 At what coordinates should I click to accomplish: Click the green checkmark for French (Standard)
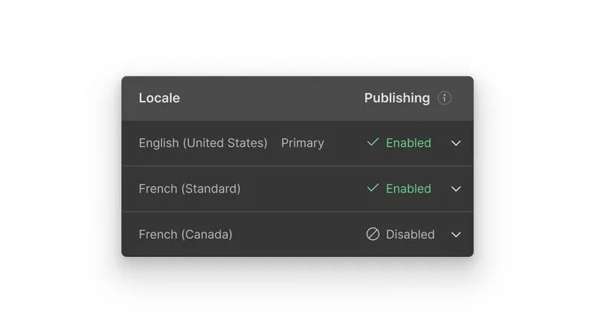pyautogui.click(x=373, y=189)
